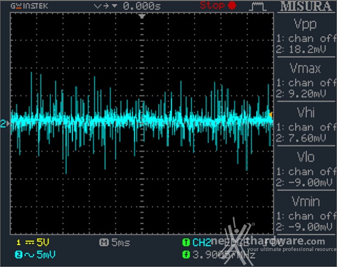The image size is (337, 267).
Task: Select the Vpp measurement item
Action: (x=305, y=24)
